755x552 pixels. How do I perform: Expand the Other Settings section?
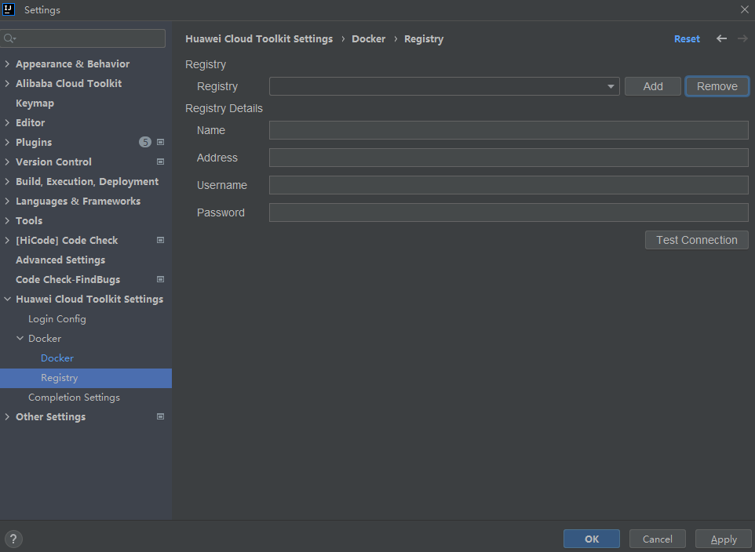[x=7, y=417]
